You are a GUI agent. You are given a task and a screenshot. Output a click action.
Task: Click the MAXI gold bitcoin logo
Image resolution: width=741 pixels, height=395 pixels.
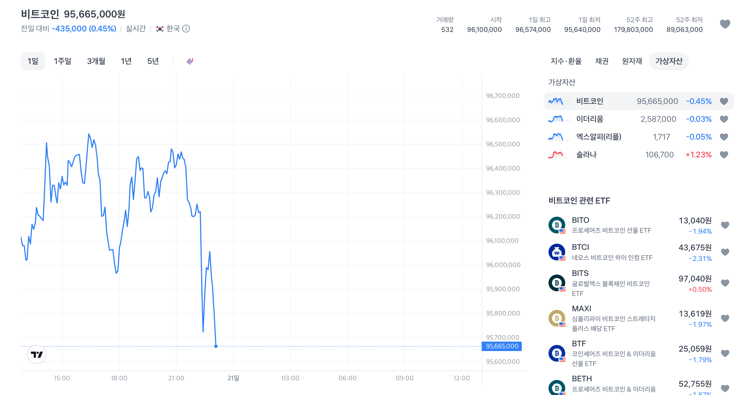[557, 318]
